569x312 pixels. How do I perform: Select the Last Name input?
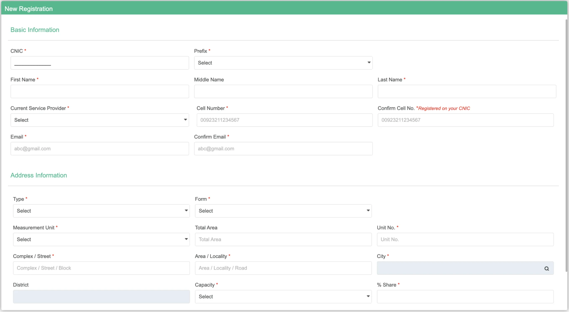click(x=466, y=92)
